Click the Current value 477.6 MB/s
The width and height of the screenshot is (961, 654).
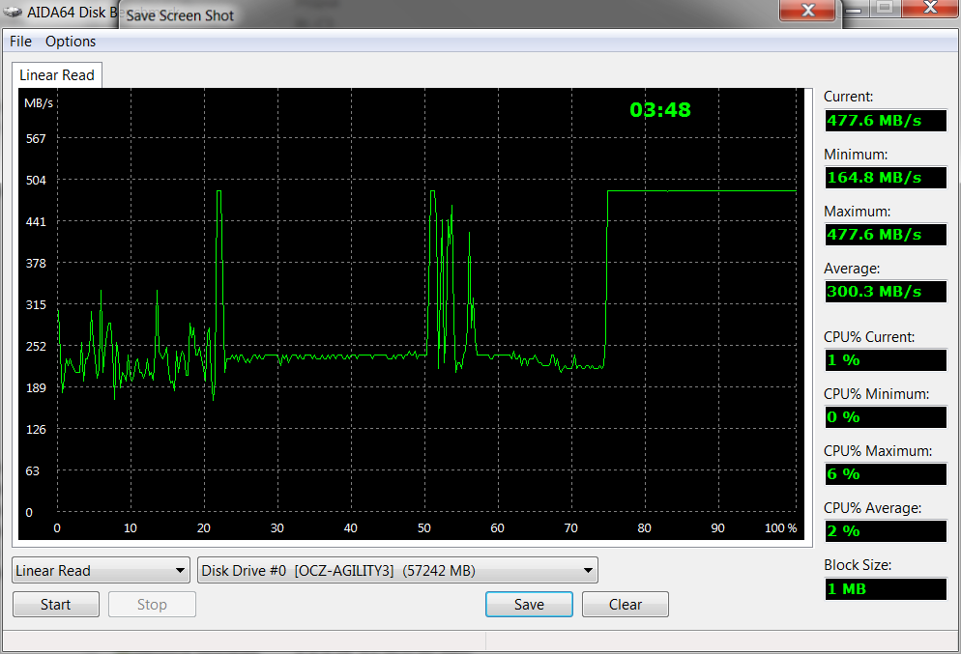(x=886, y=121)
